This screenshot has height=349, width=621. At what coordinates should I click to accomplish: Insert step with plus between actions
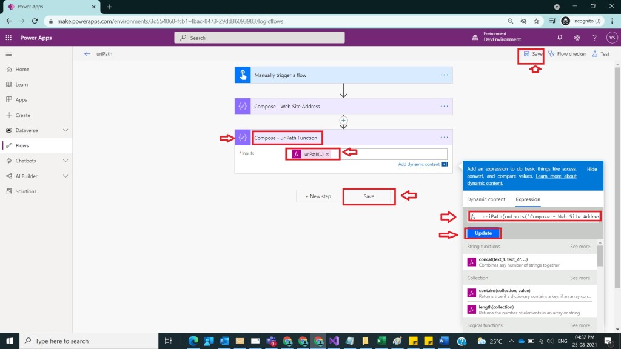343,120
